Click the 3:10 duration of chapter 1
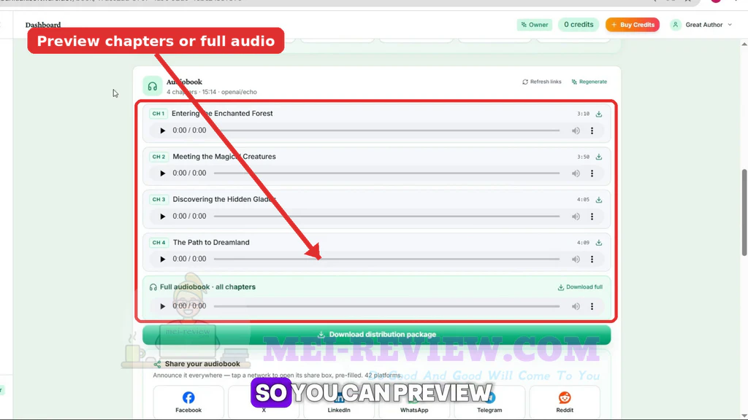 [x=583, y=114]
